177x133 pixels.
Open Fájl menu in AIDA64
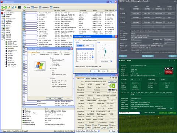tap(2, 4)
